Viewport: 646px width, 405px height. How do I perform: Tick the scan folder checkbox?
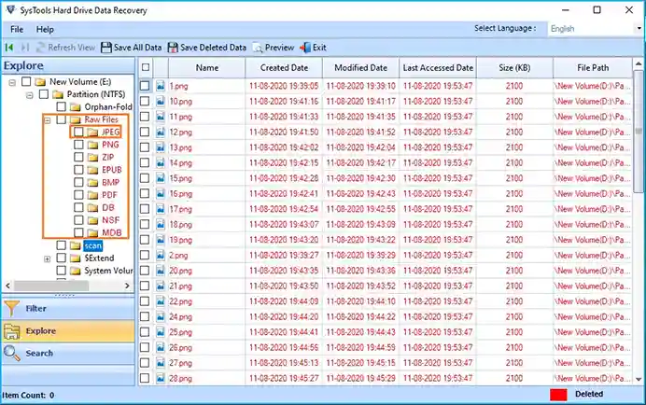[x=61, y=245]
